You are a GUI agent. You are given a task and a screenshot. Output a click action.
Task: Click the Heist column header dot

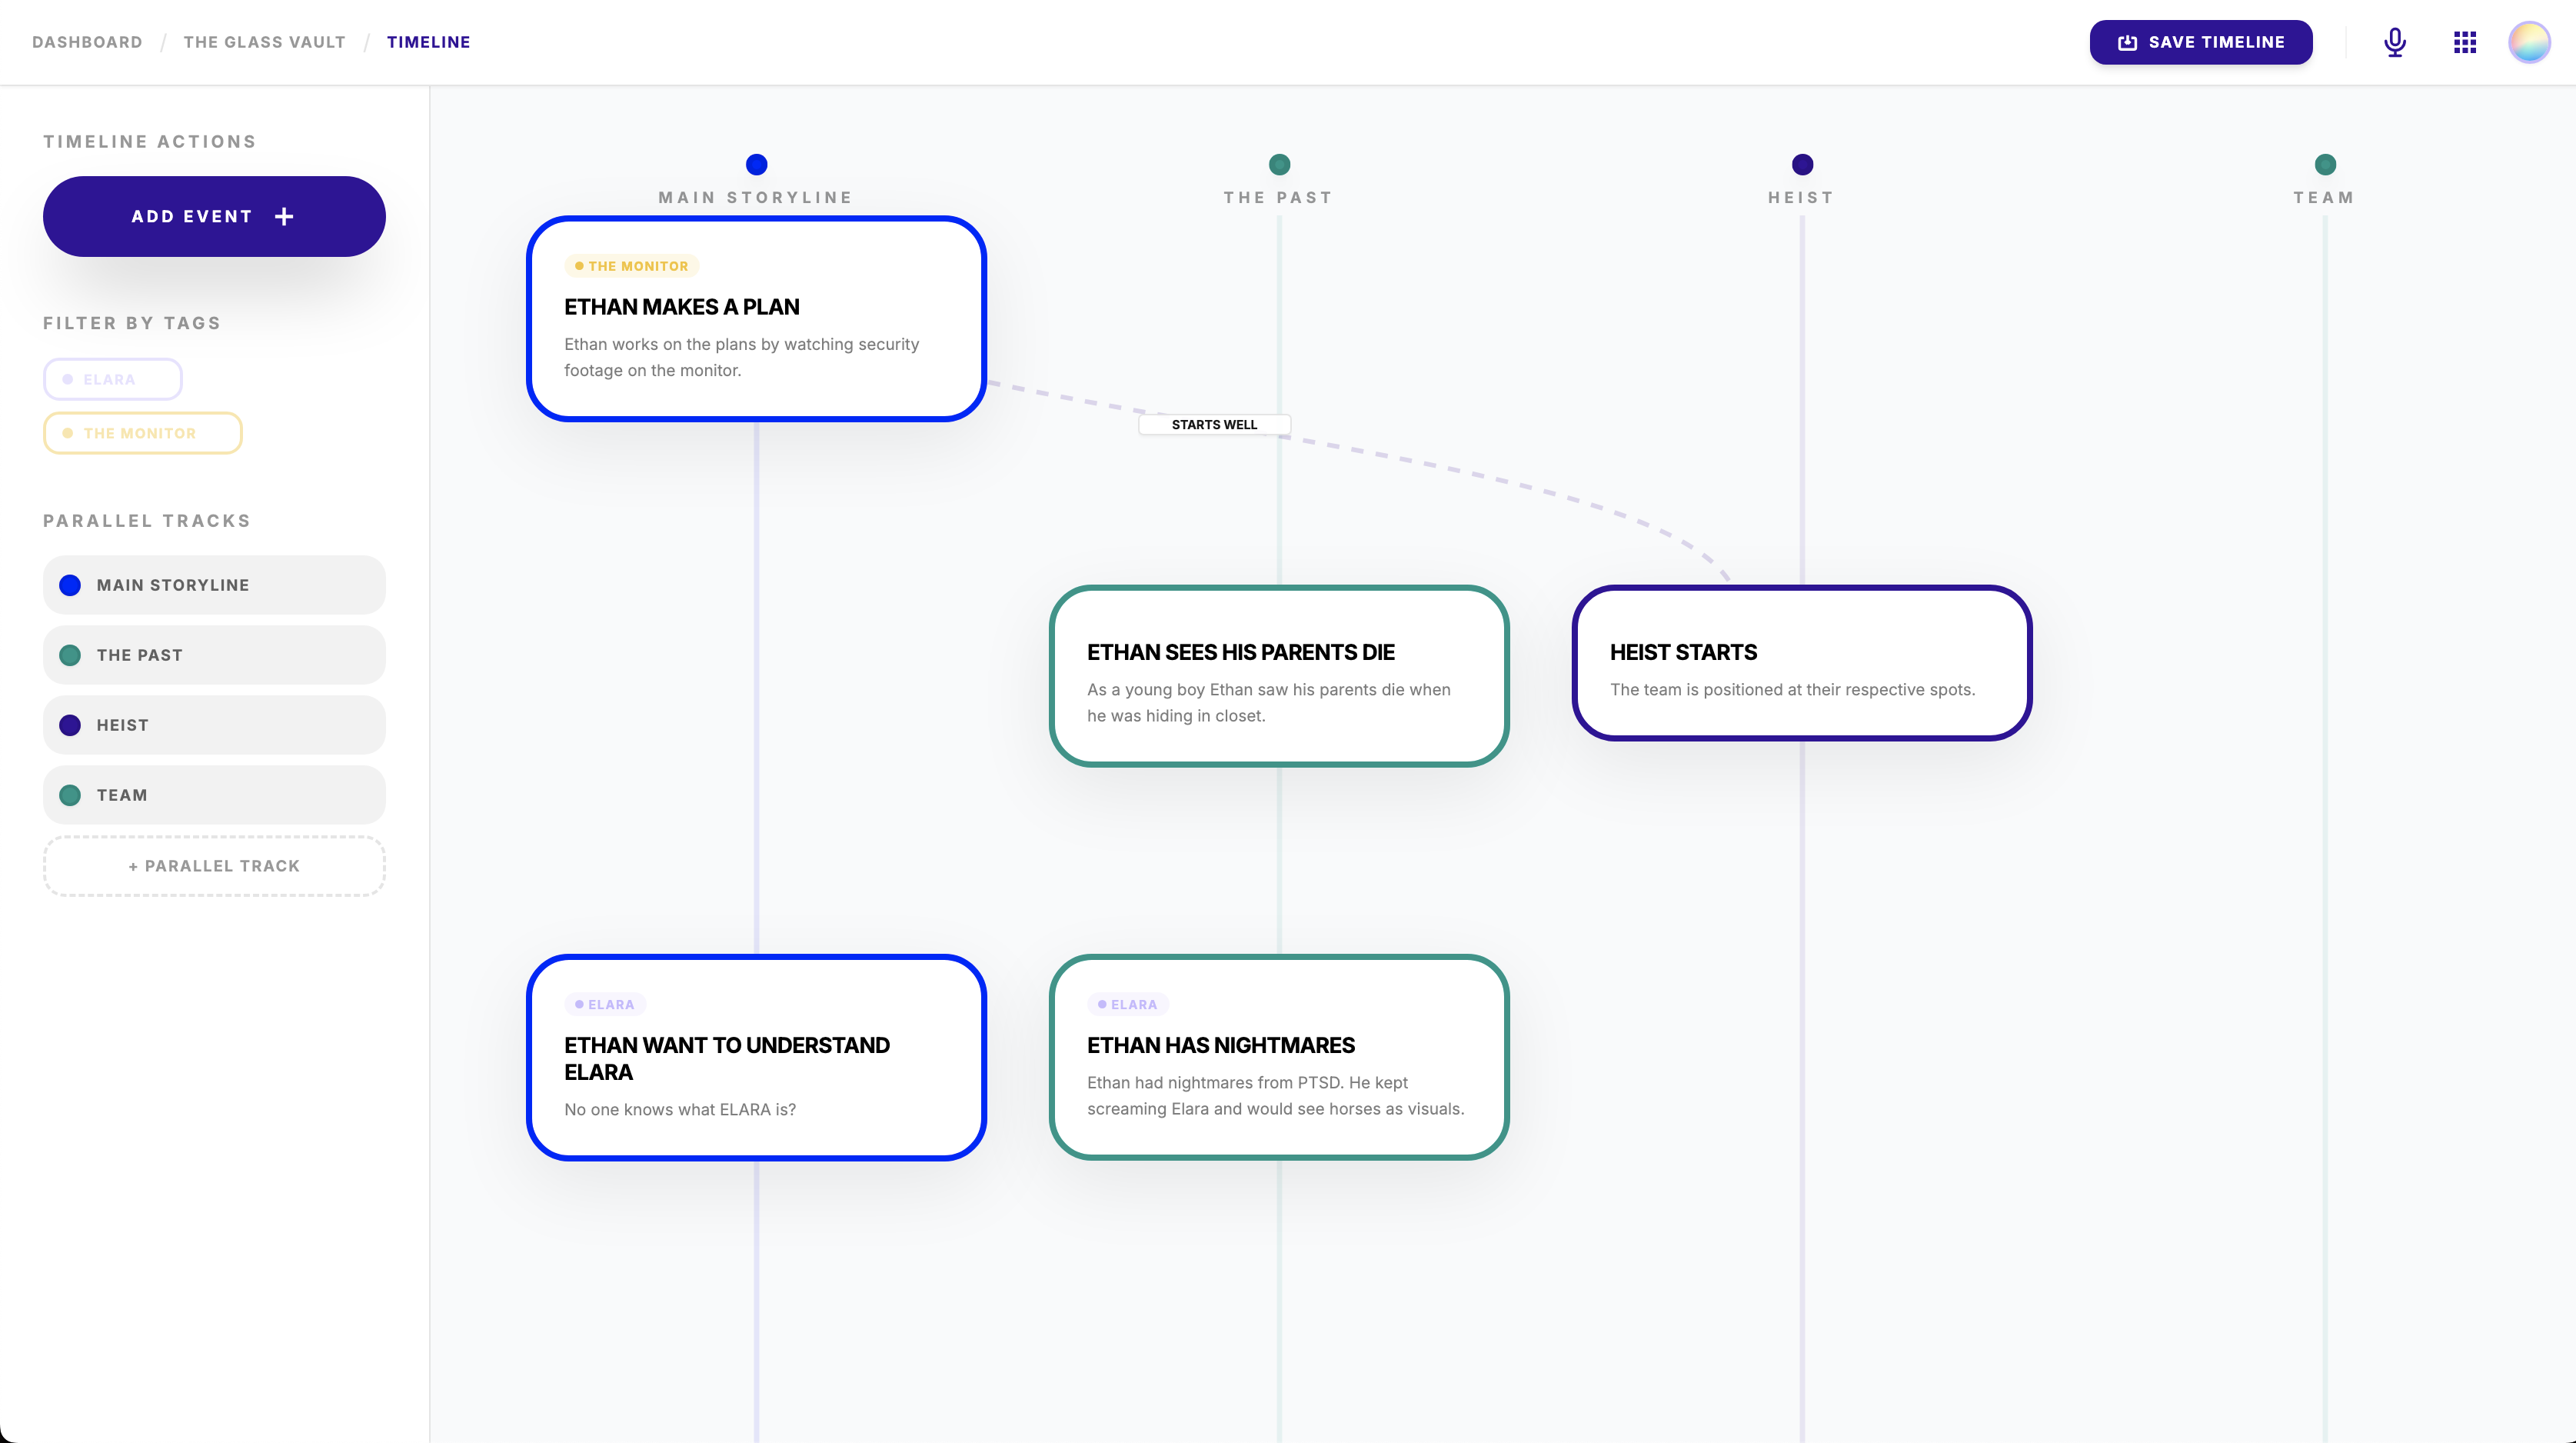pyautogui.click(x=1802, y=164)
